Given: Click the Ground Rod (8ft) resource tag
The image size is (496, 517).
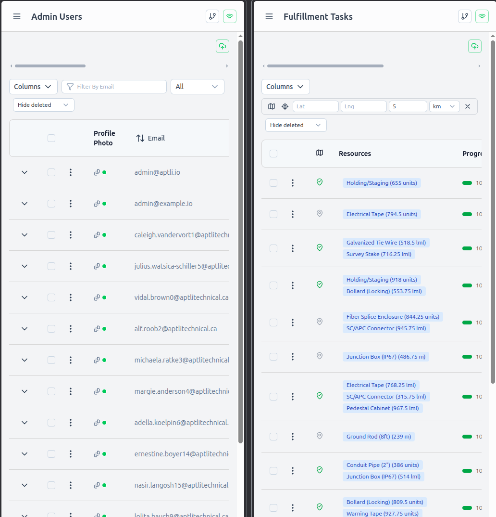Looking at the screenshot, I should pyautogui.click(x=379, y=437).
